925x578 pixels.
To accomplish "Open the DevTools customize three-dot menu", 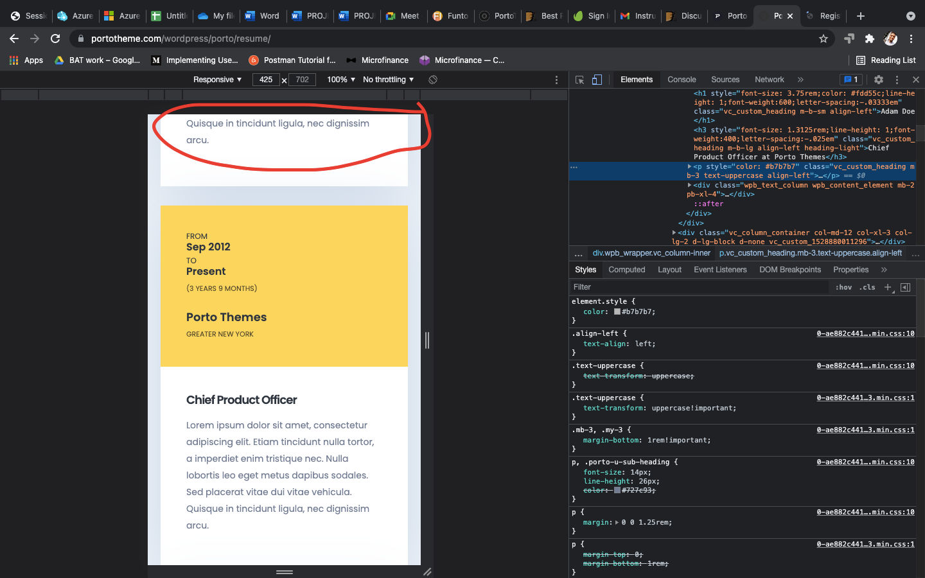I will coord(897,80).
